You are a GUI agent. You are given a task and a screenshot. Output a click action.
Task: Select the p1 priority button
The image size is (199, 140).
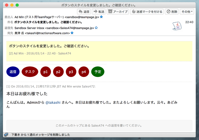pyautogui.click(x=46, y=72)
